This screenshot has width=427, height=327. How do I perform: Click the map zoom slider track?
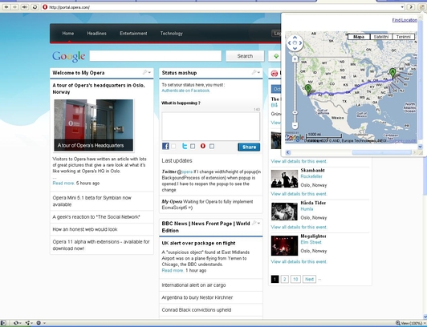click(x=295, y=92)
